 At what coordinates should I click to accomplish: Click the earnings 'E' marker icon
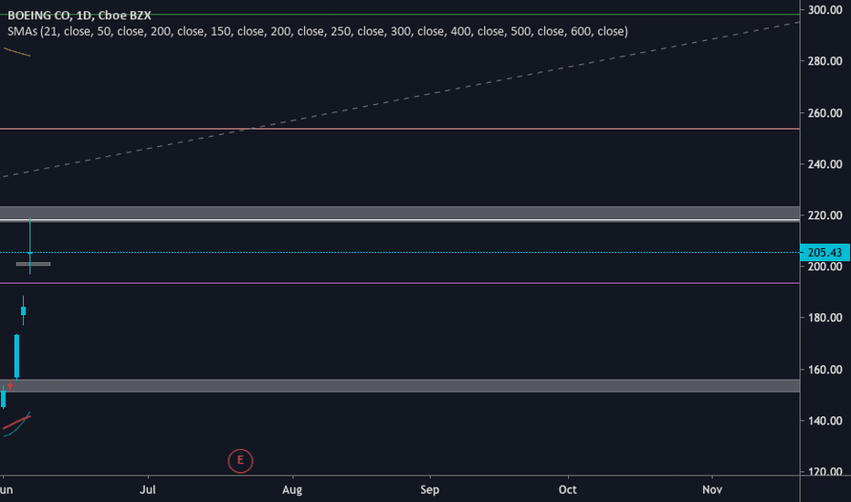(240, 461)
